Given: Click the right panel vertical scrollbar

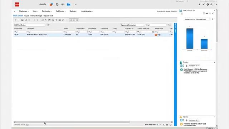Looking at the screenshot, I should point(217,26).
